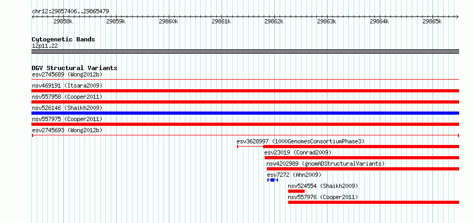Viewport: 474px width, 223px height.
Task: Open the esv2745693 (Wong2012b) label
Action: point(67,130)
